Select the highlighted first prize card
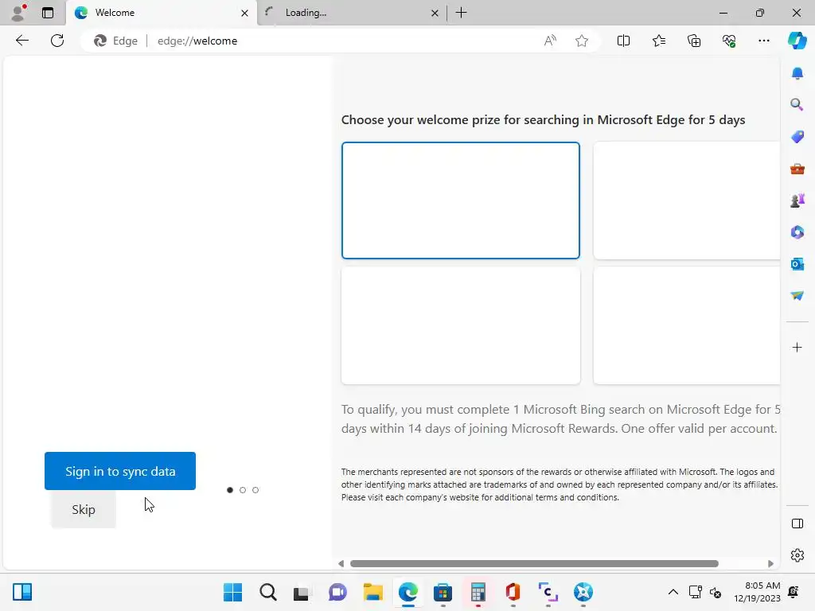This screenshot has height=611, width=815. click(461, 200)
